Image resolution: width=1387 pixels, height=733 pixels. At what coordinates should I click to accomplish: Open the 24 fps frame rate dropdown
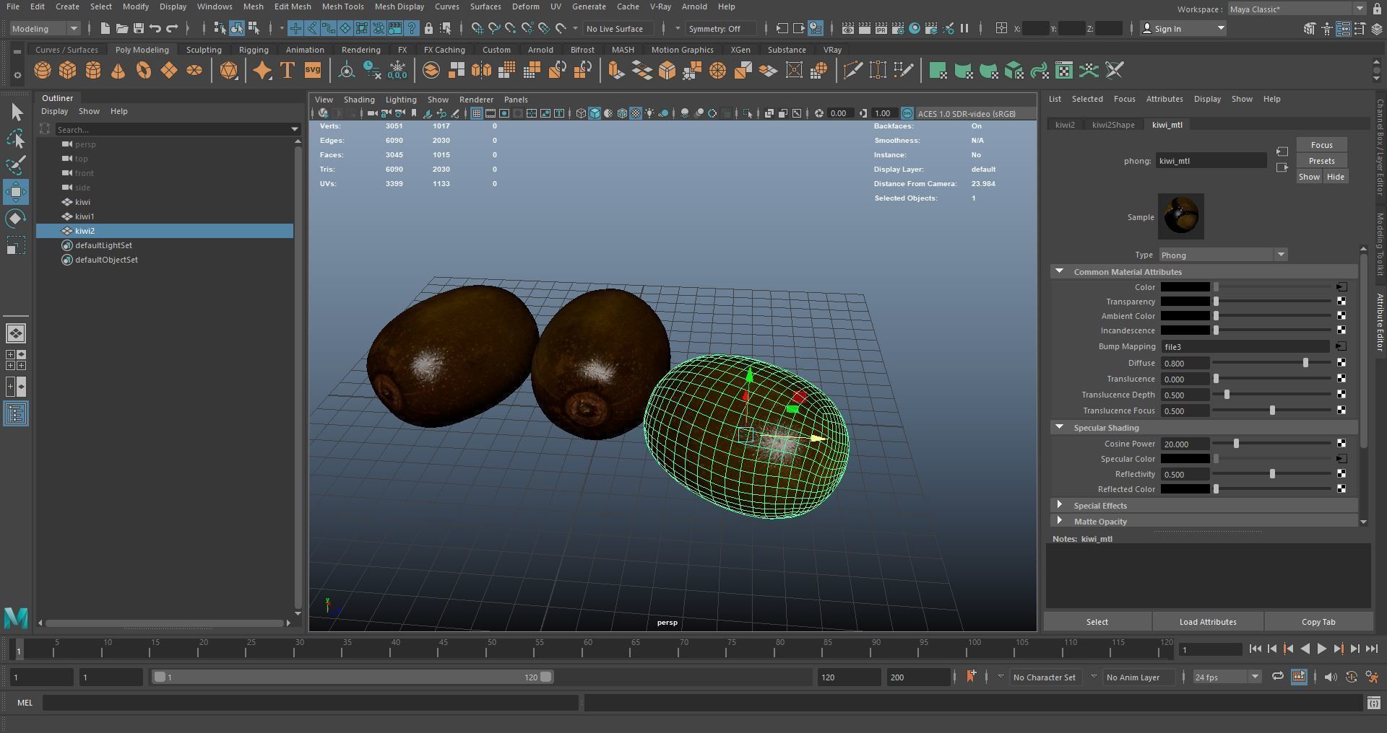(x=1227, y=677)
